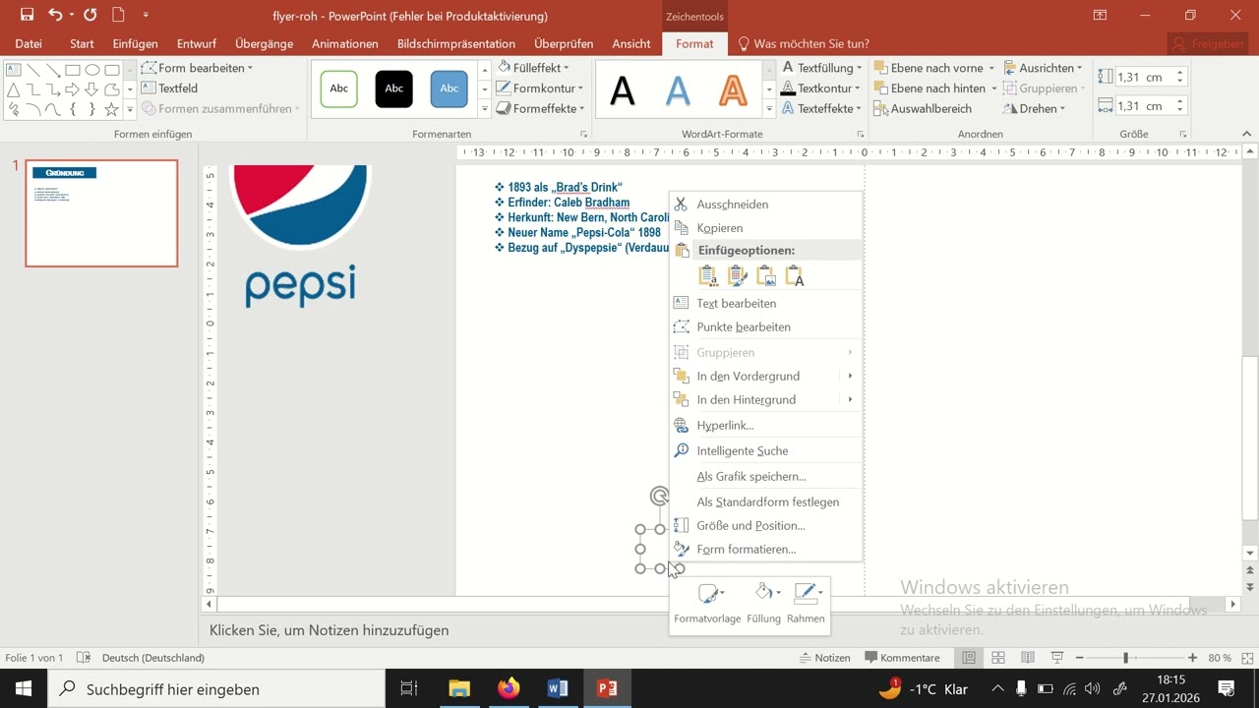Open the Auswahlbereich pane
Screen dimensions: 1259x708
pyautogui.click(x=923, y=109)
